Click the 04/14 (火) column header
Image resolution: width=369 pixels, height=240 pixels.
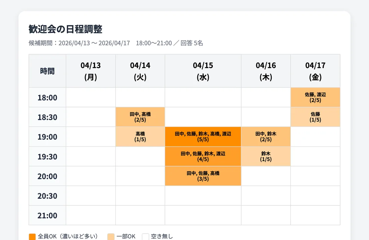[140, 71]
